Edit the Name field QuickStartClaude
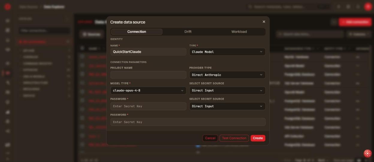This screenshot has height=162, width=374. click(148, 52)
